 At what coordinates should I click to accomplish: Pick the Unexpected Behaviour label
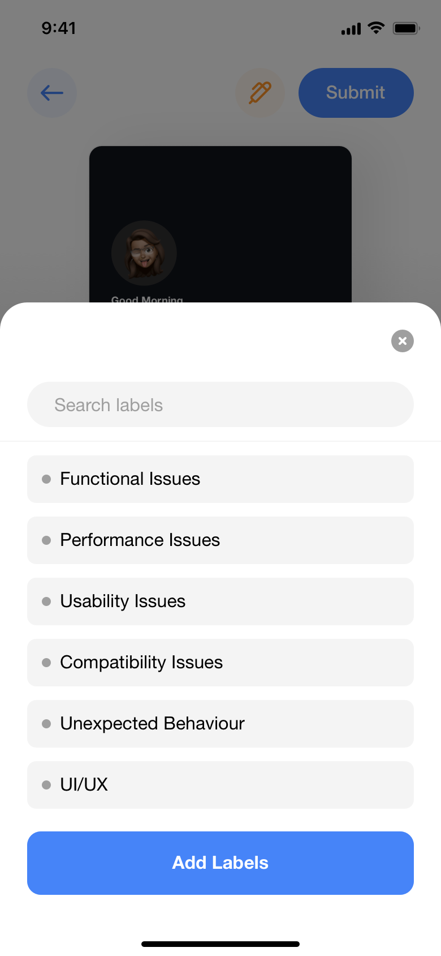[220, 724]
